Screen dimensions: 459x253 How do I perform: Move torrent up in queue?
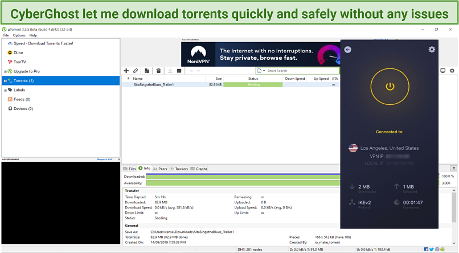[191, 71]
